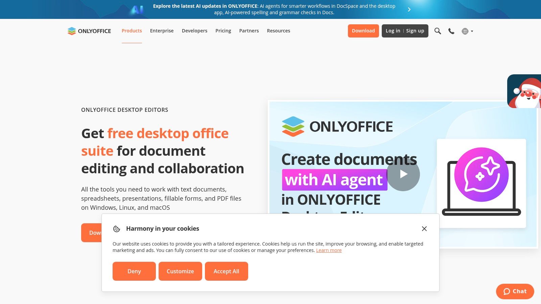Open the Enterprise menu
The image size is (541, 304).
coord(162,31)
